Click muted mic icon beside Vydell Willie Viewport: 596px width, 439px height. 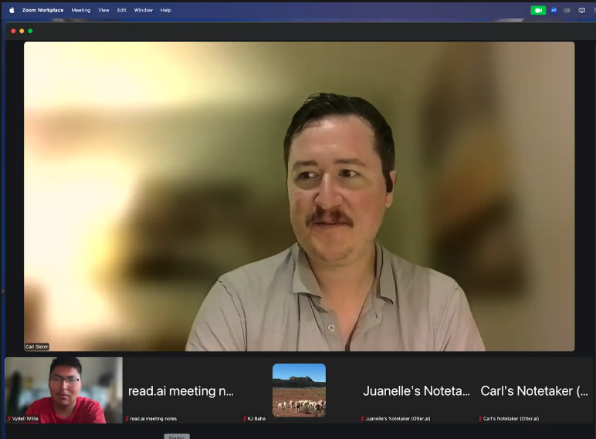(9, 419)
